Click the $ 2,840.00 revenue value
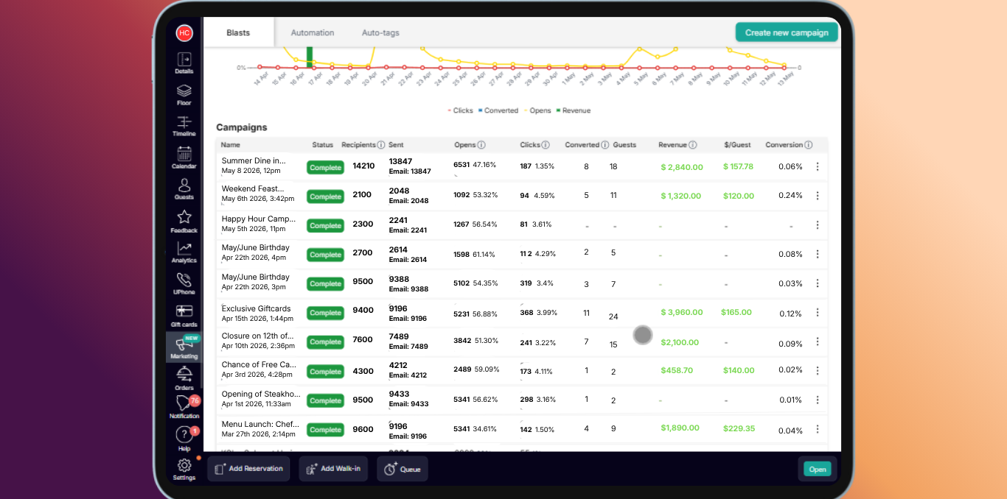This screenshot has width=1007, height=499. point(682,167)
